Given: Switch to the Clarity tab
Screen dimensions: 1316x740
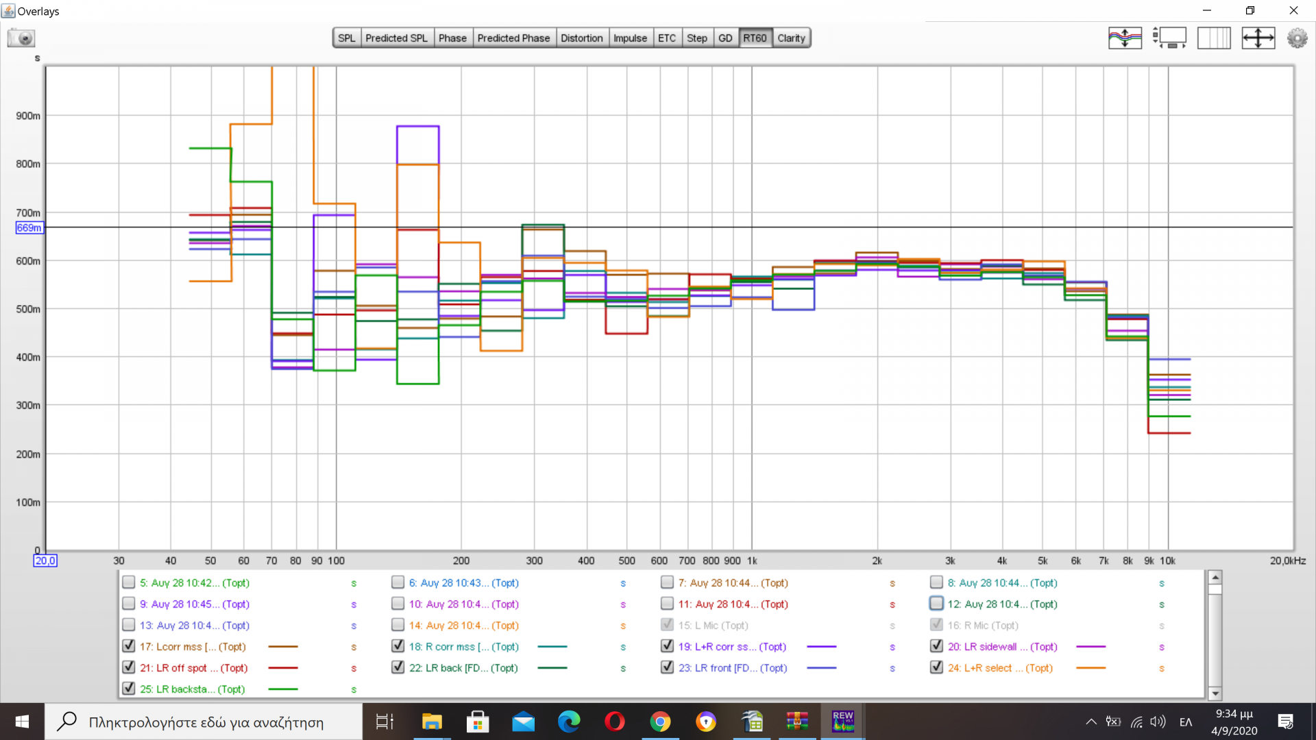Looking at the screenshot, I should [791, 38].
